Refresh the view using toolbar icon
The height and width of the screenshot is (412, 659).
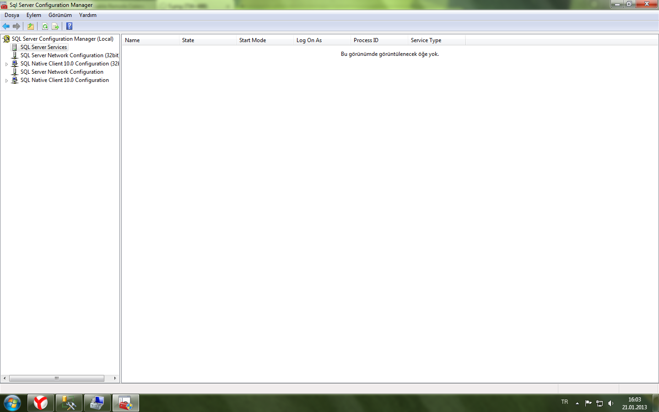click(x=45, y=26)
